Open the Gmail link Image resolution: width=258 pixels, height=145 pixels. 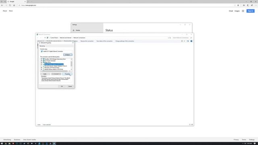[231, 11]
